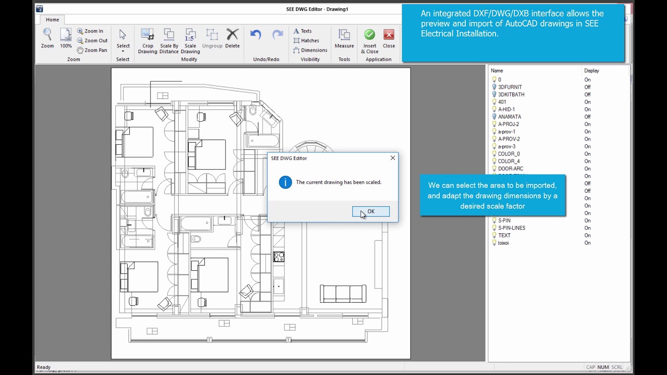Click Zoom Out in the ribbon
This screenshot has height=375, width=667.
click(x=92, y=41)
